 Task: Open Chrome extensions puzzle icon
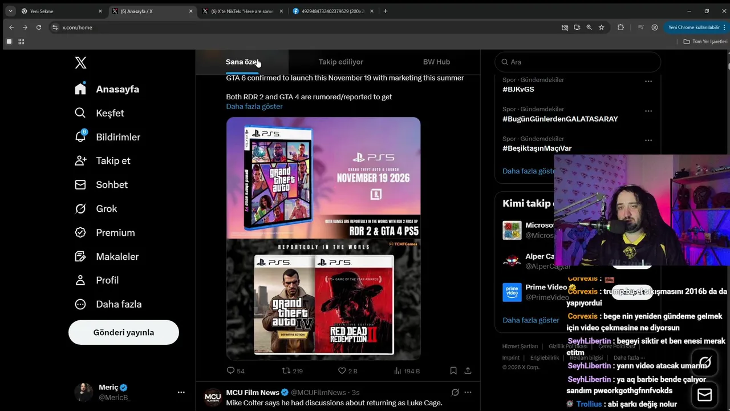[620, 27]
